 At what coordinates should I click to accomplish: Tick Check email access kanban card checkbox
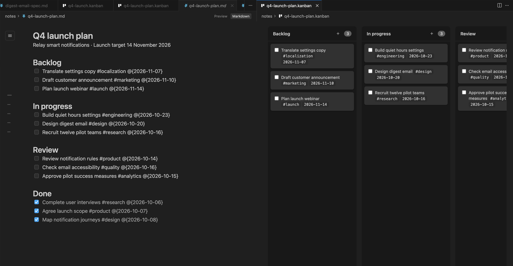[x=464, y=71]
